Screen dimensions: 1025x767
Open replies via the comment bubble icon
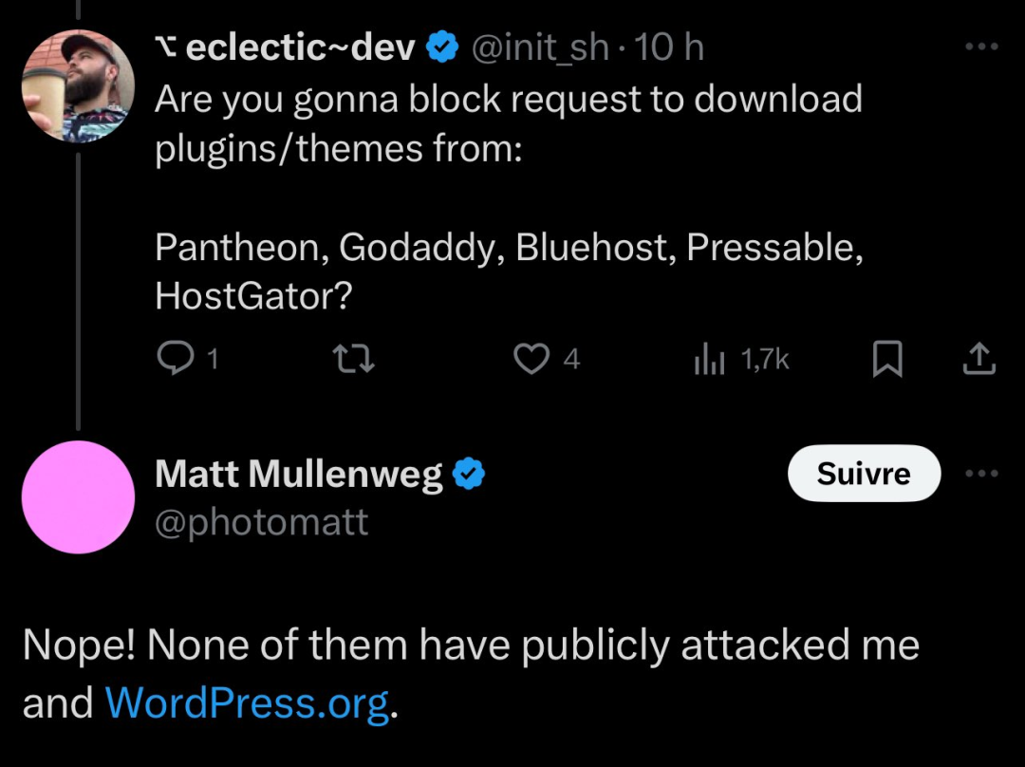click(176, 358)
